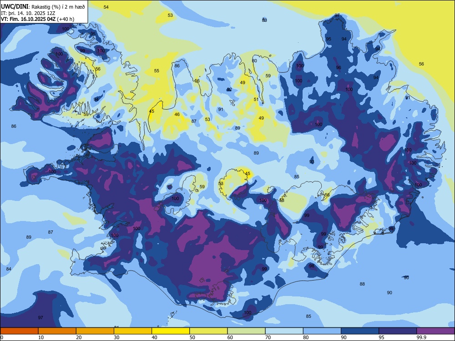Click the medium blue 90–95 legend swatch
This screenshot has height=341, width=455.
360,331
